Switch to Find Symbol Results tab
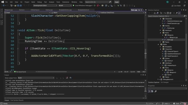The width and height of the screenshot is (188, 105). 17,100
